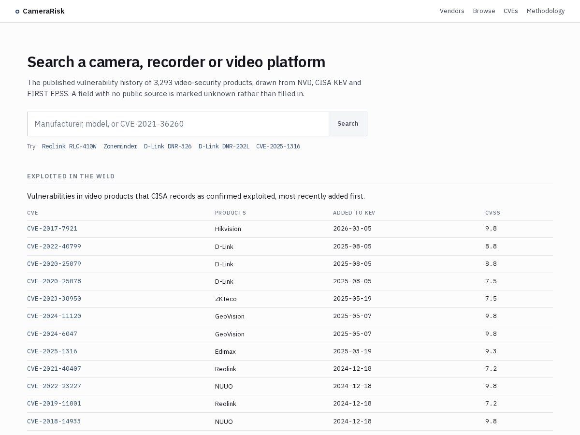
Task: Open CVE-2021-40407 entry
Action: [54, 369]
